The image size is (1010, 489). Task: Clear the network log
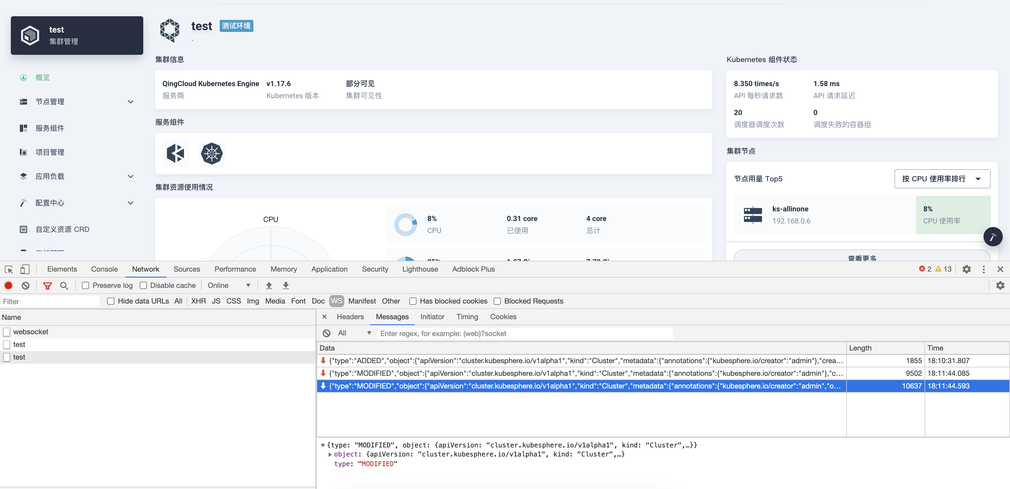[x=25, y=285]
